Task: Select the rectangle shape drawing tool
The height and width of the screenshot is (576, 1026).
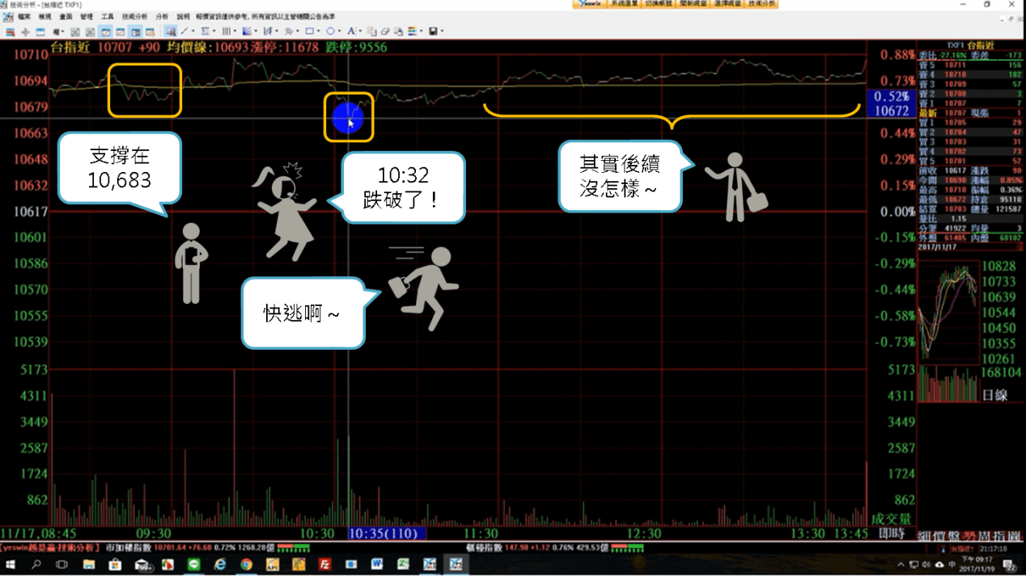Action: [309, 32]
